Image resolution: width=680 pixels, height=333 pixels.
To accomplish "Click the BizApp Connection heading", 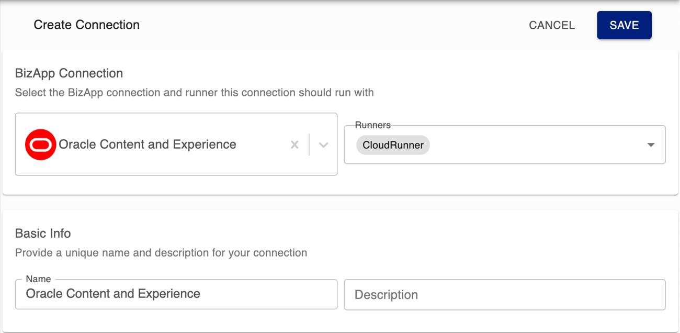I will [69, 73].
